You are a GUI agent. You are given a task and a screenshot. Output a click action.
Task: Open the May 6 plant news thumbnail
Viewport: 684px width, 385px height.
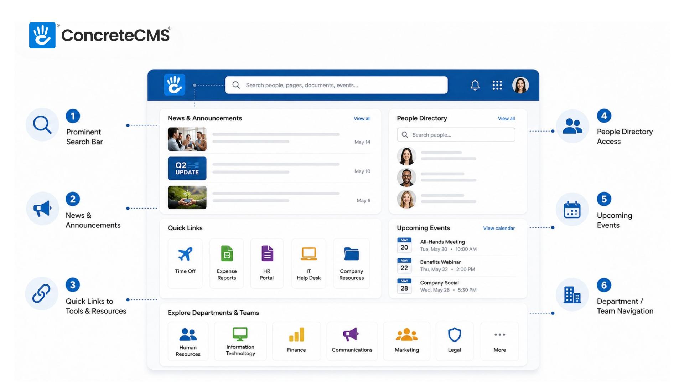(187, 197)
